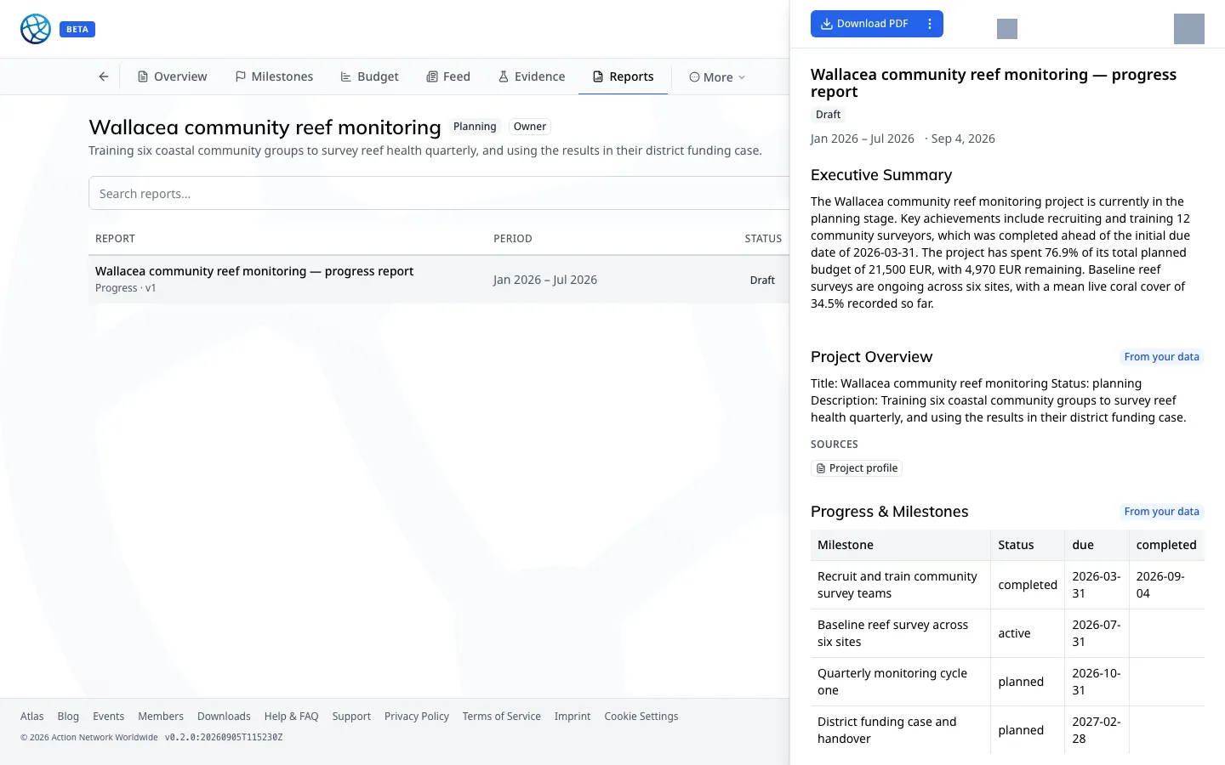Click the Executive Summary heading
This screenshot has height=765, width=1225.
pos(881,175)
